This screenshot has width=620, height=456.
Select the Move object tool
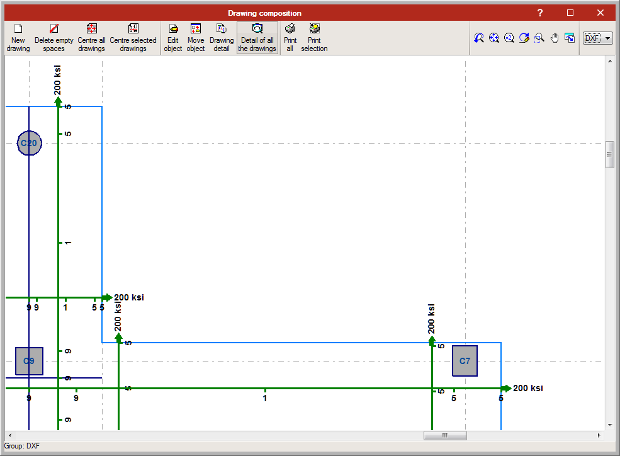[195, 38]
